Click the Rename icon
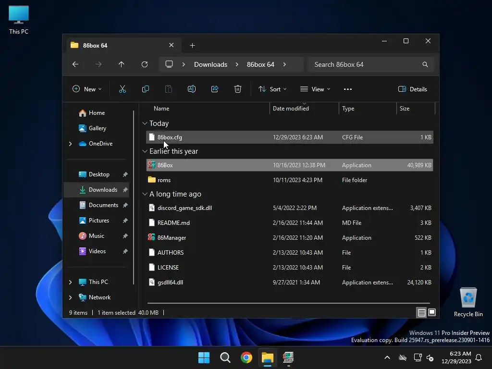492x369 pixels. (191, 89)
